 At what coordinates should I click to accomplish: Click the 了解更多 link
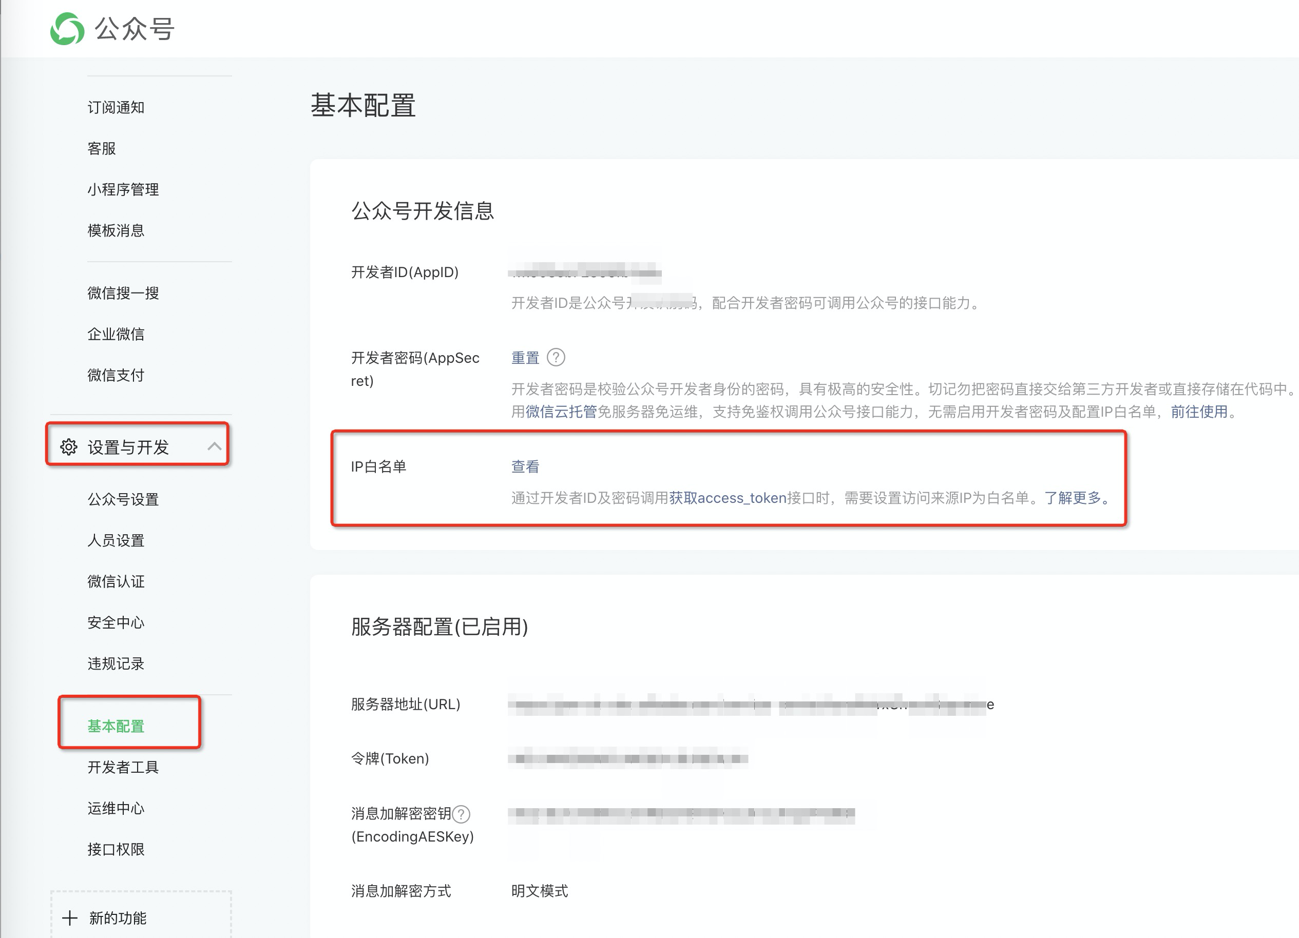tap(1072, 498)
